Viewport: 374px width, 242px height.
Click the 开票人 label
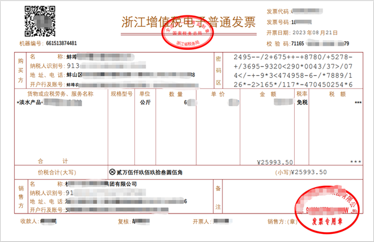click(x=201, y=222)
